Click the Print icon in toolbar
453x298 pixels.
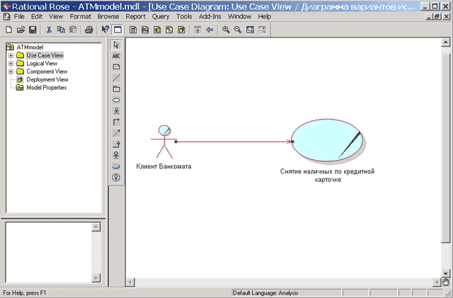click(89, 30)
